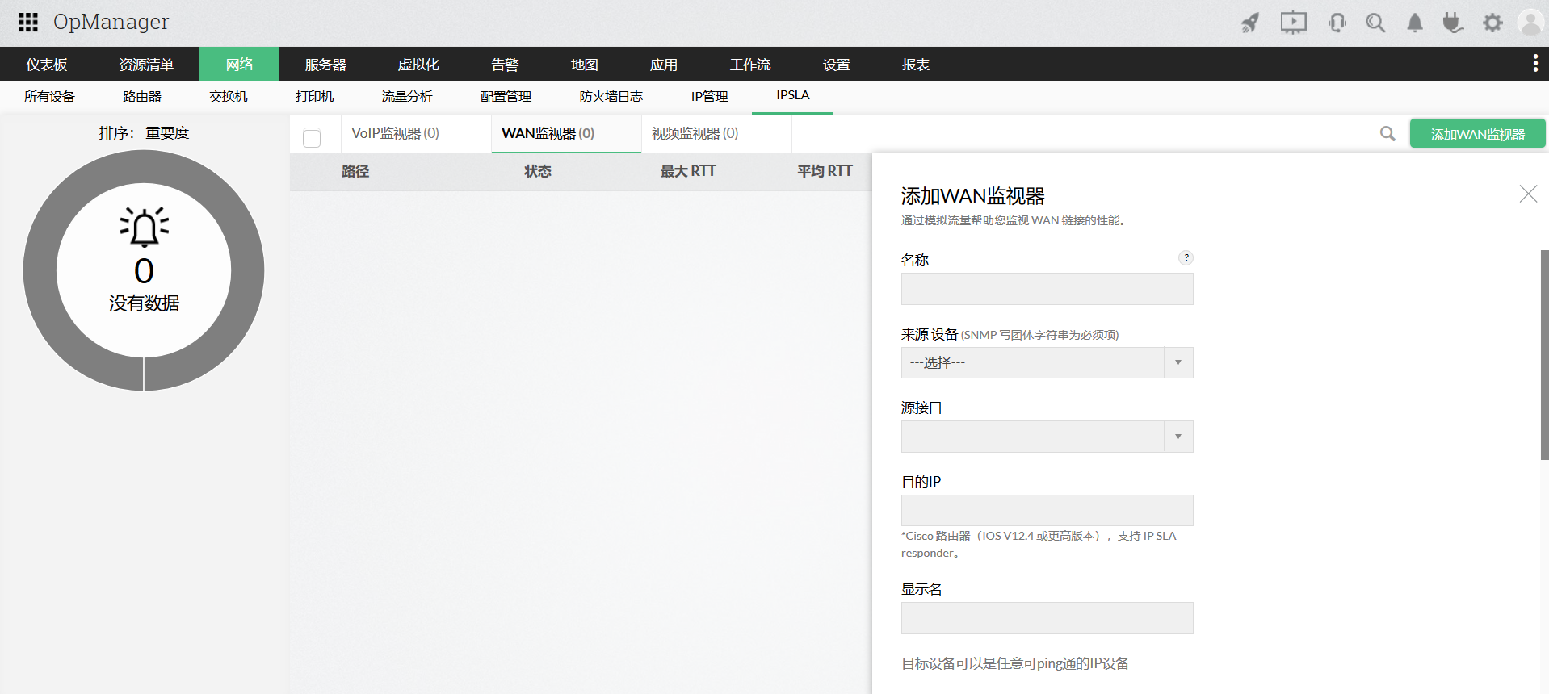Open the 工作流 menu
This screenshot has height=694, width=1549.
pos(750,65)
